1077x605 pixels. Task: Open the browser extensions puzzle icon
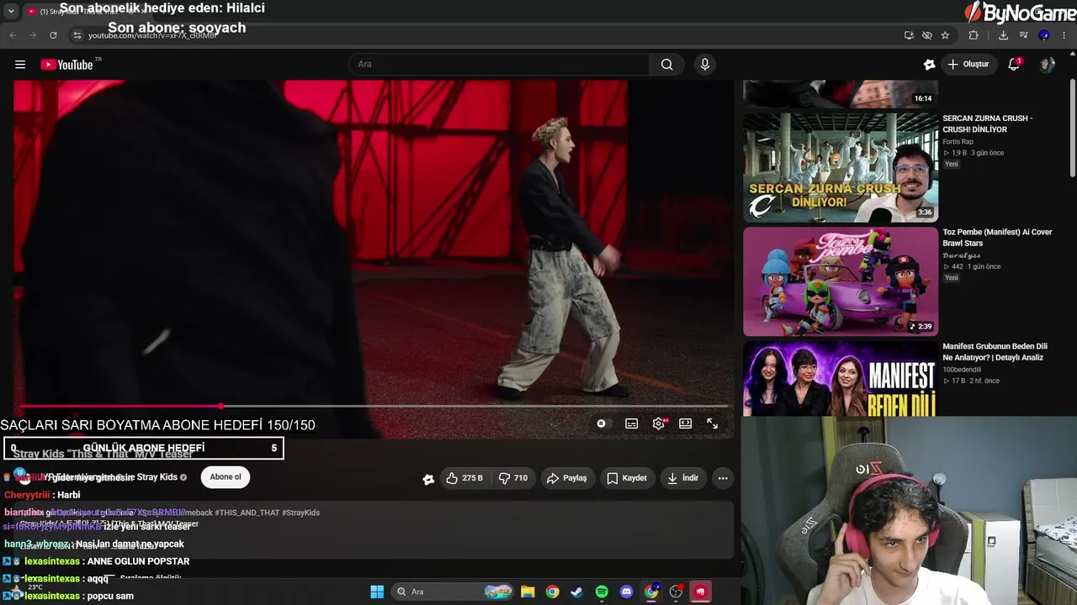974,35
